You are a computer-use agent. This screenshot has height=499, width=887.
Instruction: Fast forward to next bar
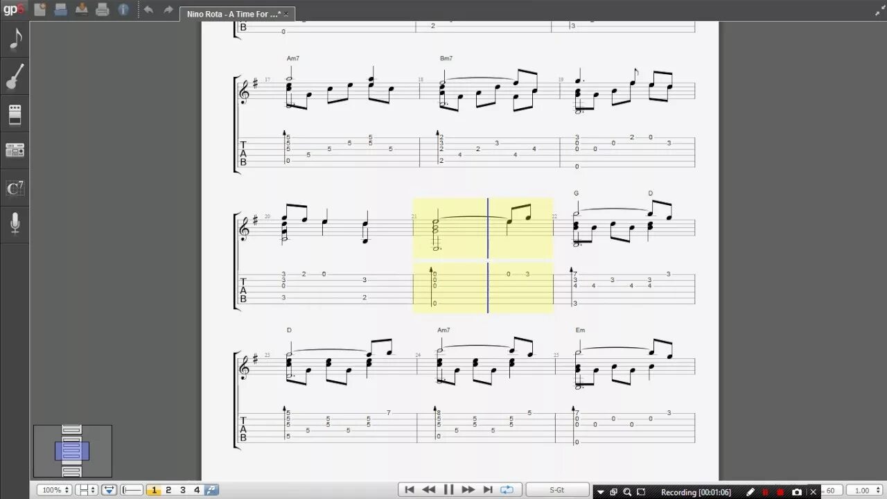coord(468,490)
